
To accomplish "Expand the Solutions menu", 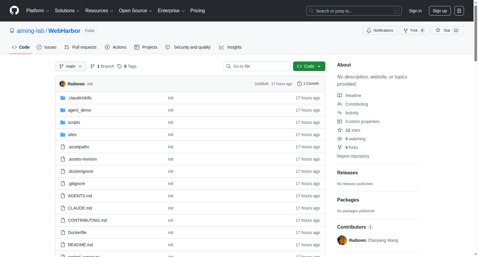I will pyautogui.click(x=67, y=11).
